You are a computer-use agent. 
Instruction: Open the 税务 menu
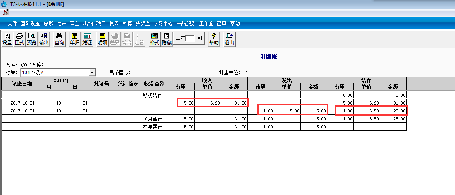coord(114,23)
